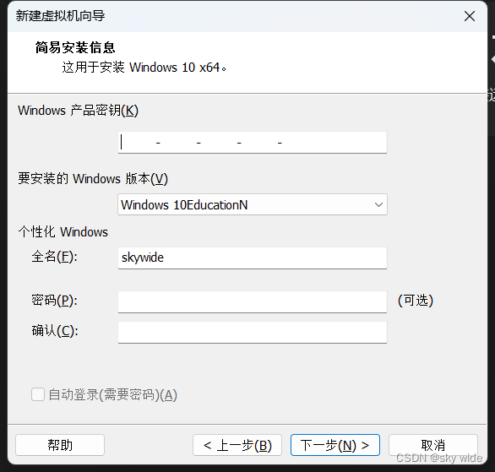Click the 自动登录(需要密码) label text
The height and width of the screenshot is (472, 495).
[x=112, y=394]
